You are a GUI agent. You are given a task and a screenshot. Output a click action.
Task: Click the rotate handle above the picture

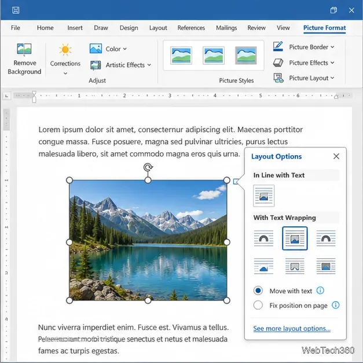[148, 167]
